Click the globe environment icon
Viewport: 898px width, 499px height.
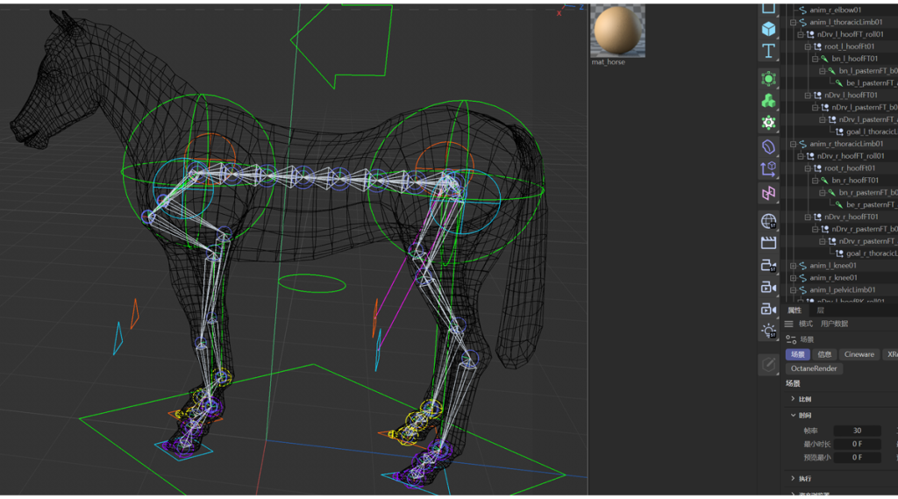click(768, 221)
